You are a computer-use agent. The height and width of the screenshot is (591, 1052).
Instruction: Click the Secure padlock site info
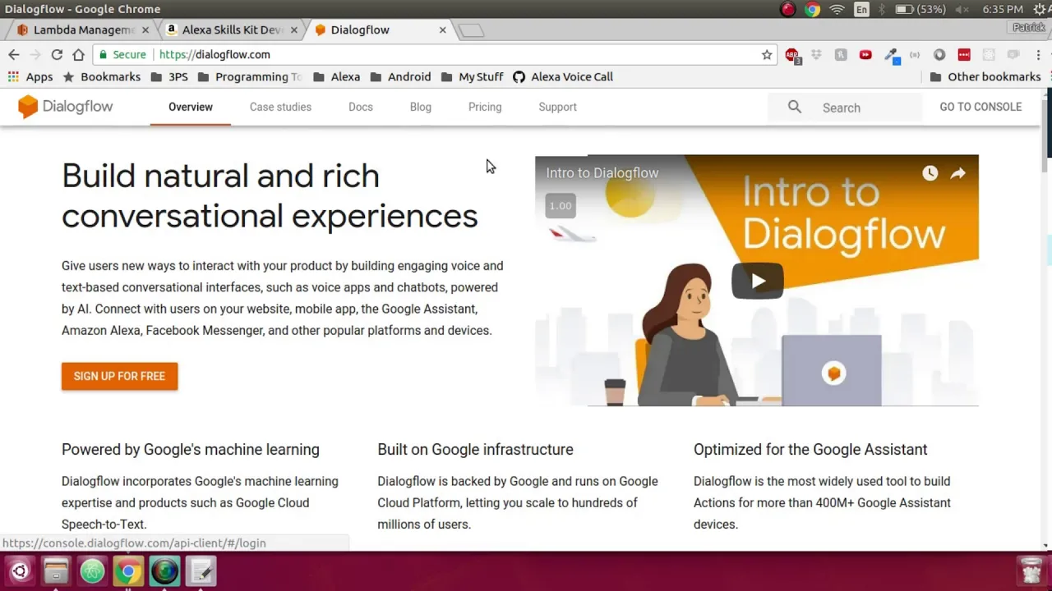click(x=122, y=55)
